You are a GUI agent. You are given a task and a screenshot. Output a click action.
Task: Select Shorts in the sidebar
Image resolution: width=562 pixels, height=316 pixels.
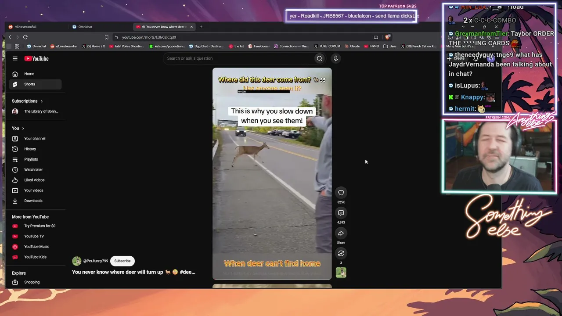(35, 84)
